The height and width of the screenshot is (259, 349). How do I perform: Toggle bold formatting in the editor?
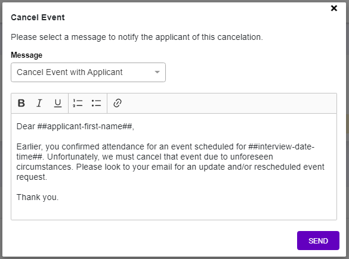[x=21, y=103]
